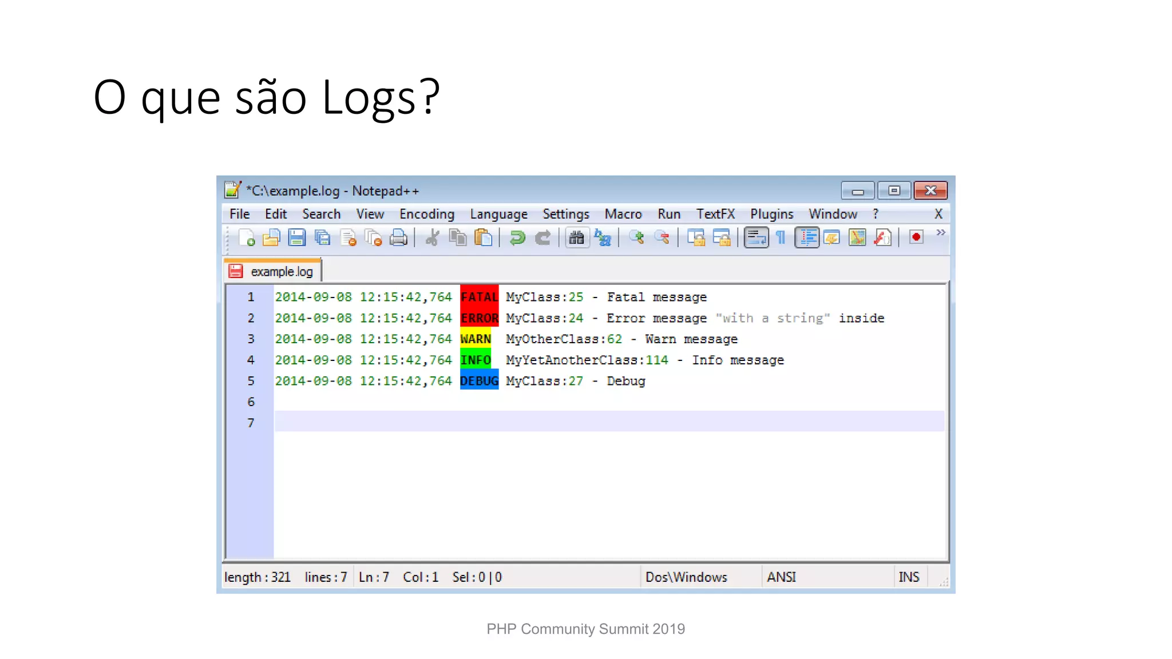Screen dimensions: 1172x659
Task: Open the Settings menu
Action: (566, 214)
